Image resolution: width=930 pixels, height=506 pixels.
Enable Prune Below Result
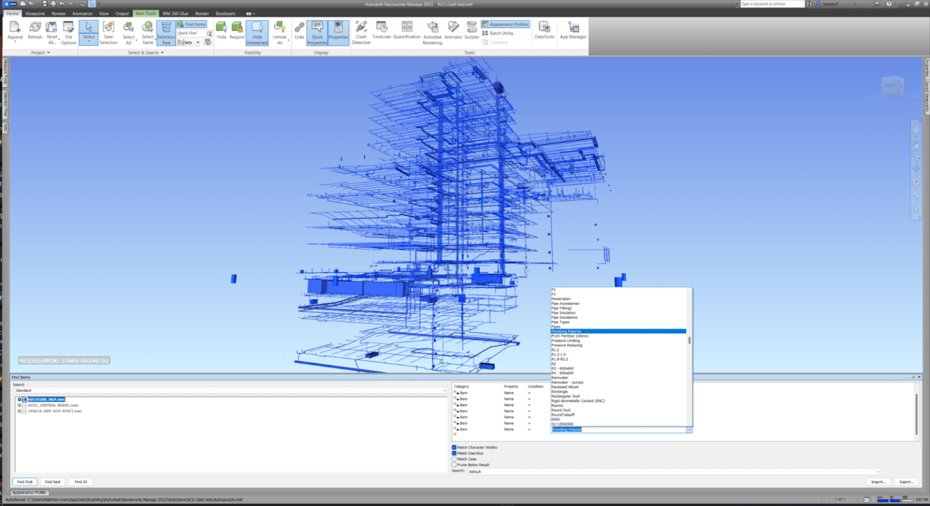454,465
